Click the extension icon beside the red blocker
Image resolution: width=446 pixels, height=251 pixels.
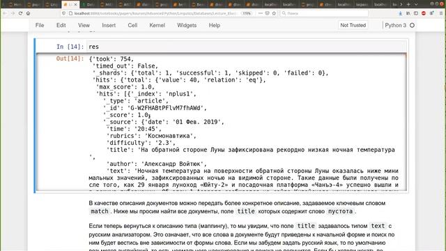[432, 13]
